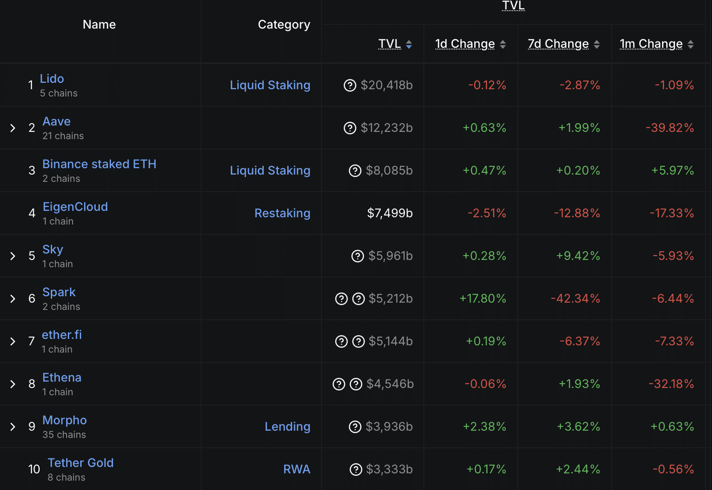Click the Category column header
The height and width of the screenshot is (490, 712).
tap(284, 25)
